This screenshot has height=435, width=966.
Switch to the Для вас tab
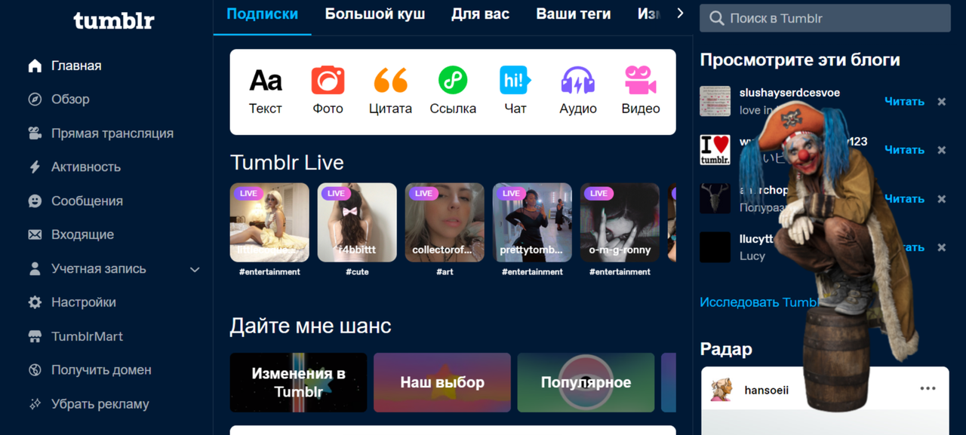480,14
